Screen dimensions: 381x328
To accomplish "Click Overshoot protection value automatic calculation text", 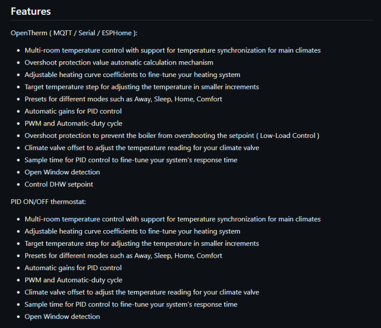I will [x=119, y=63].
